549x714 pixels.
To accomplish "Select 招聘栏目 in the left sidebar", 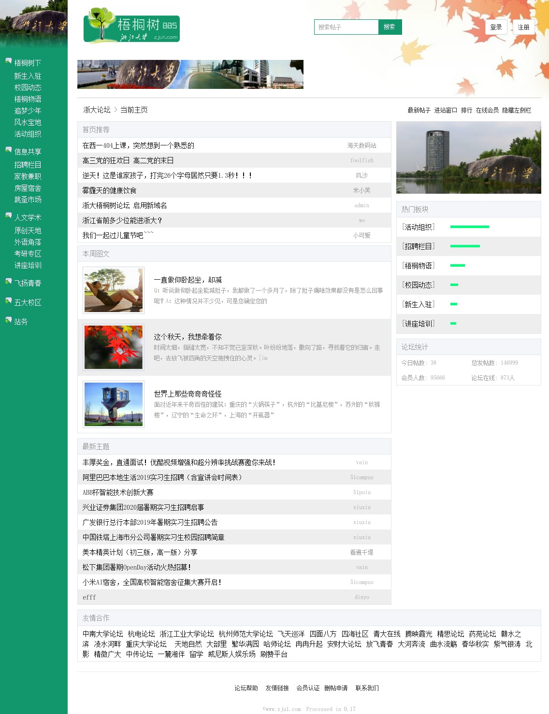I will pos(28,165).
